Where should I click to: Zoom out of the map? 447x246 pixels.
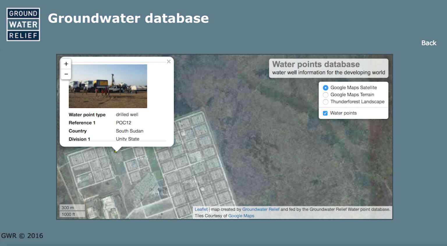click(x=66, y=74)
